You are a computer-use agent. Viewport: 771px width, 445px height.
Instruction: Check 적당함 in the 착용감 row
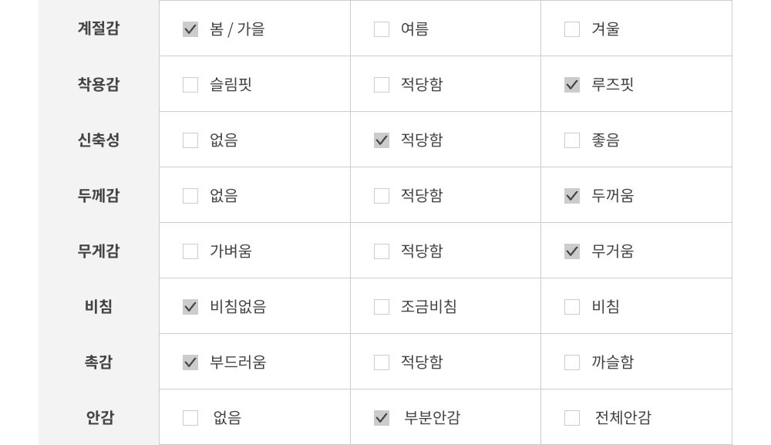click(x=382, y=85)
